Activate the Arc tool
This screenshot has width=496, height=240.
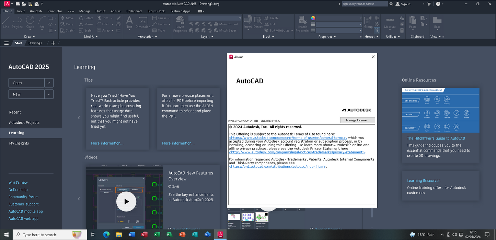point(42,22)
